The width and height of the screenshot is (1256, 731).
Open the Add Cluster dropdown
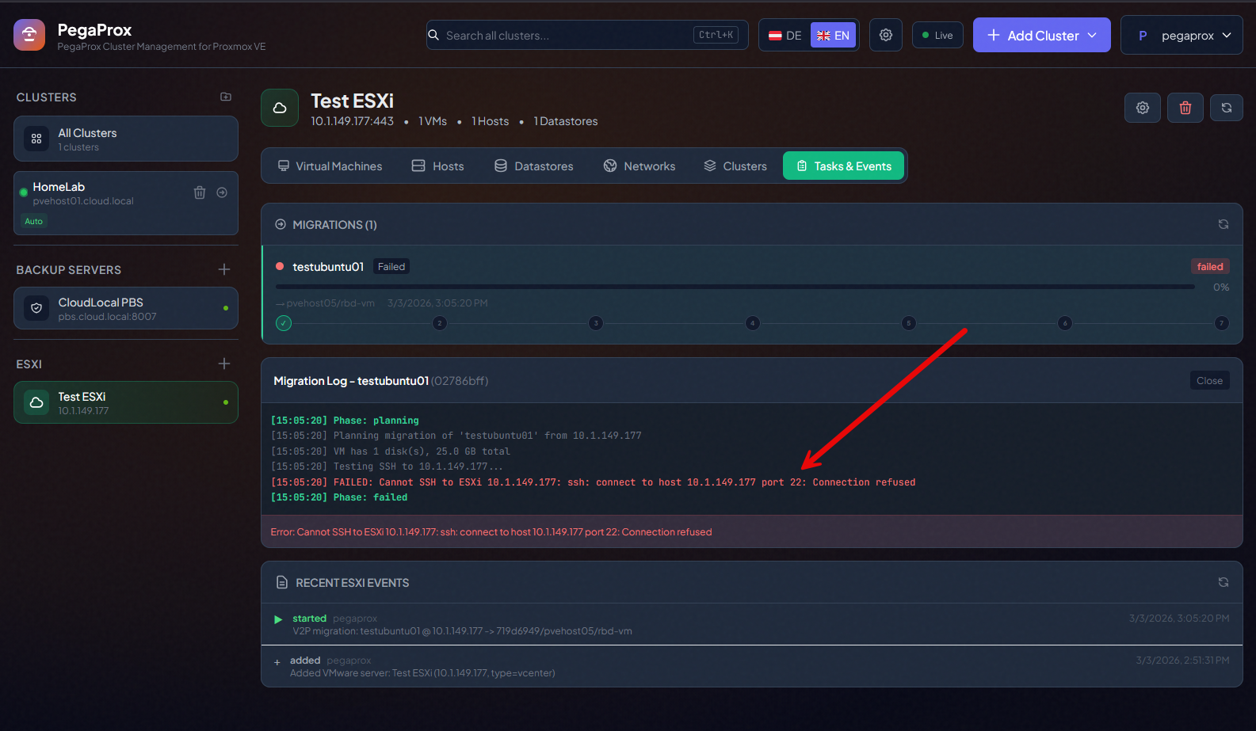click(x=1042, y=35)
